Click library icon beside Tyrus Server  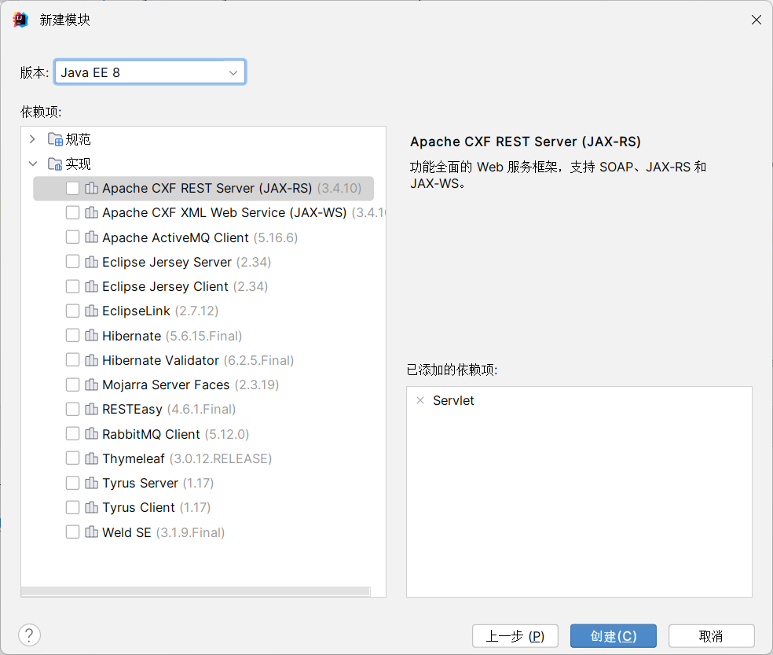coord(92,483)
